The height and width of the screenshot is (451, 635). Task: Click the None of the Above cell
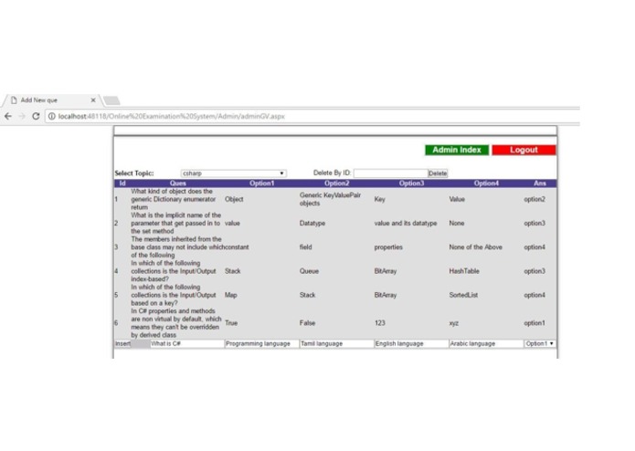(x=475, y=247)
